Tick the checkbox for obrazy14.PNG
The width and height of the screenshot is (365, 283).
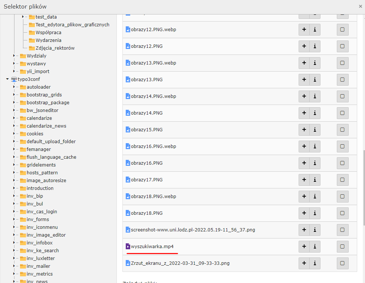[342, 113]
